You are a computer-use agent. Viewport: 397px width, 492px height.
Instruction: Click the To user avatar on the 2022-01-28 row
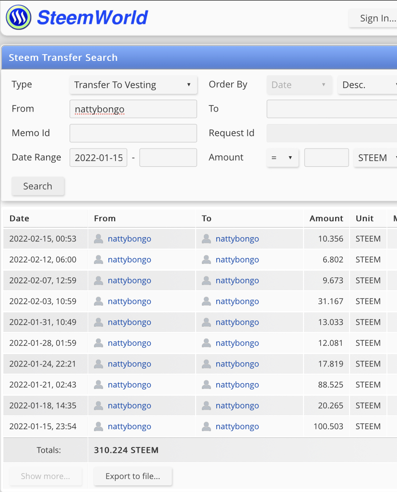[206, 343]
